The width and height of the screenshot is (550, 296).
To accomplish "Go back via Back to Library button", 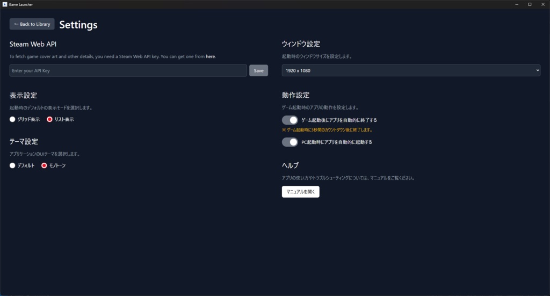I will (x=32, y=24).
